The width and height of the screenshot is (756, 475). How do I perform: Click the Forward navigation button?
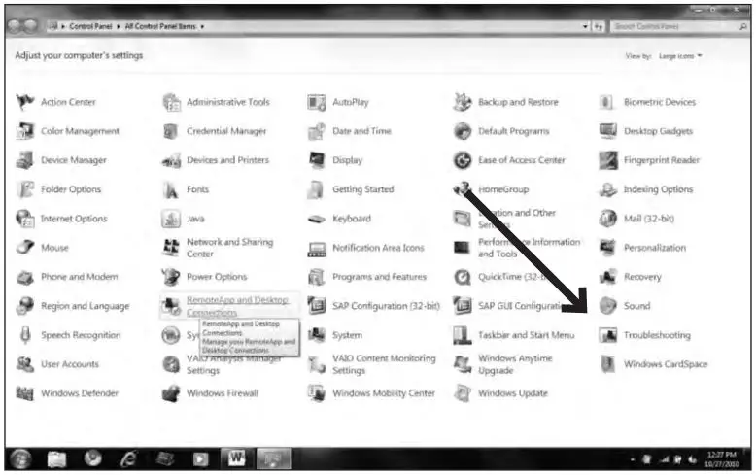[x=30, y=26]
